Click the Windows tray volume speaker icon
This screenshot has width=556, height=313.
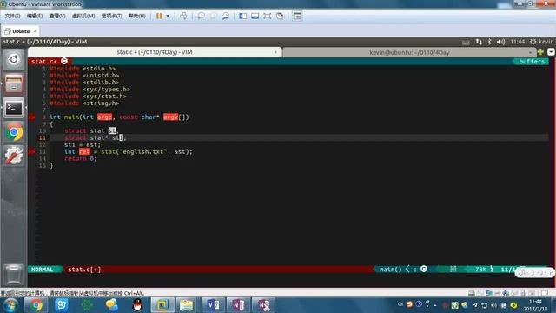click(x=493, y=305)
